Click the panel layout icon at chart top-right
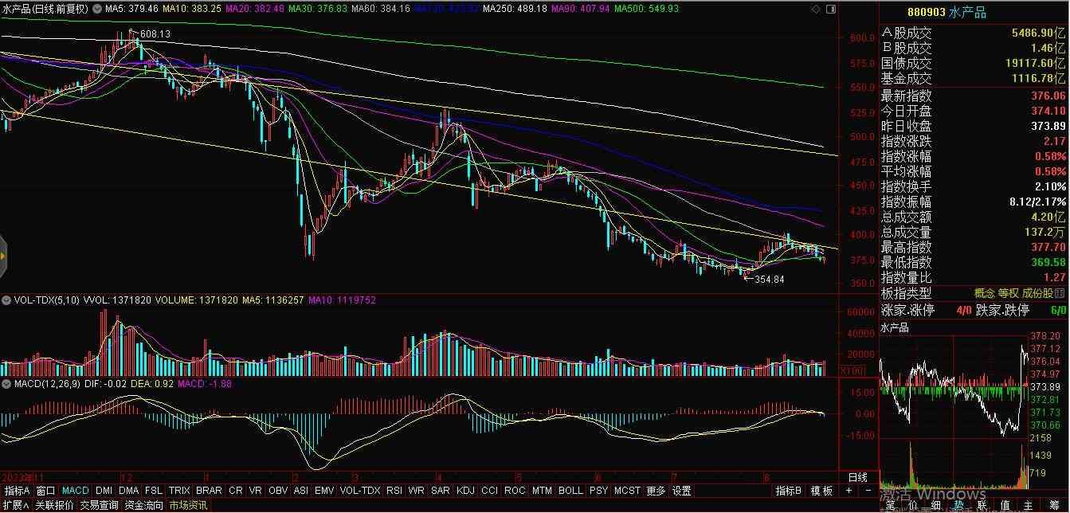 coord(830,9)
